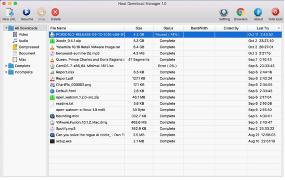Select the Video category in sidebar

tap(23, 34)
